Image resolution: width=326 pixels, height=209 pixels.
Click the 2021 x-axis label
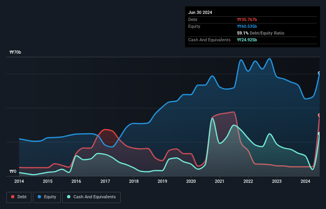pos(220,181)
